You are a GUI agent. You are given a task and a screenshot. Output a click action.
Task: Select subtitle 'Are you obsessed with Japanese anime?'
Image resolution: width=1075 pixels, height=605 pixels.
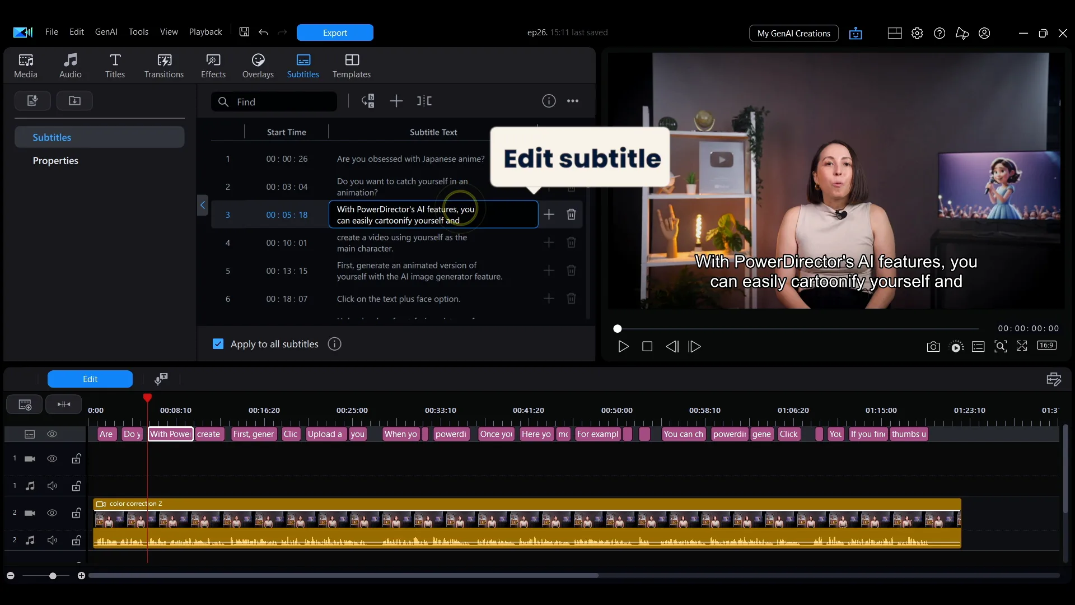410,159
